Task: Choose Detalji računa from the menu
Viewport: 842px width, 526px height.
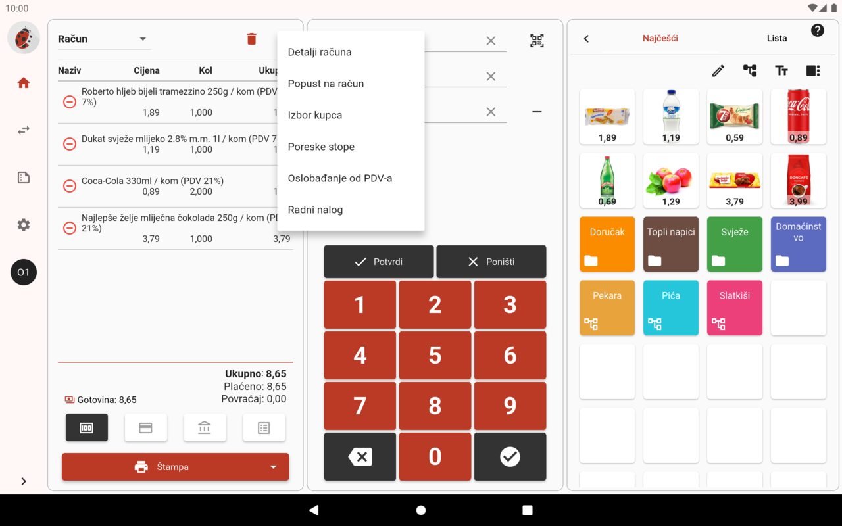Action: pyautogui.click(x=351, y=52)
